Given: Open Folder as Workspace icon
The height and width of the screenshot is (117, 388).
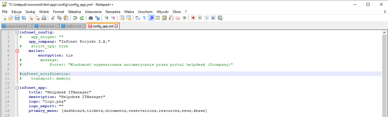Looking at the screenshot, I should tap(178, 18).
